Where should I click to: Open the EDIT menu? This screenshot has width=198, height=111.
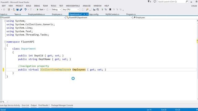coord(4,6)
